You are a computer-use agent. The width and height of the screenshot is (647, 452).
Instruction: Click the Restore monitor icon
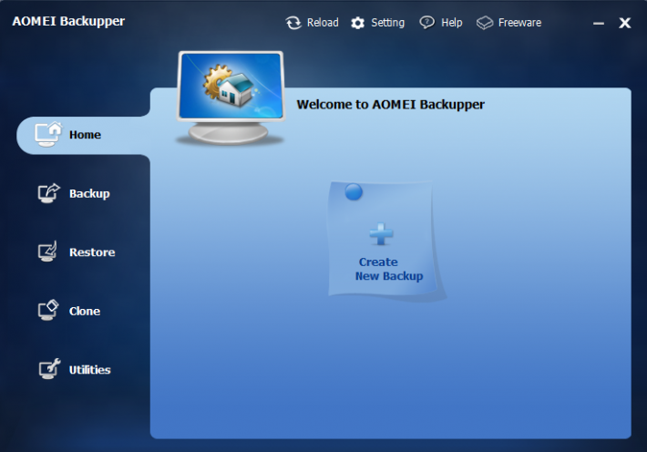47,252
